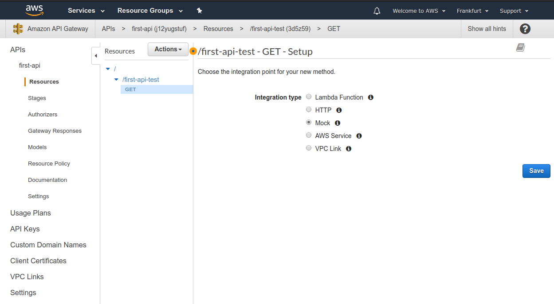
Task: Expand the Services menu
Action: click(86, 11)
